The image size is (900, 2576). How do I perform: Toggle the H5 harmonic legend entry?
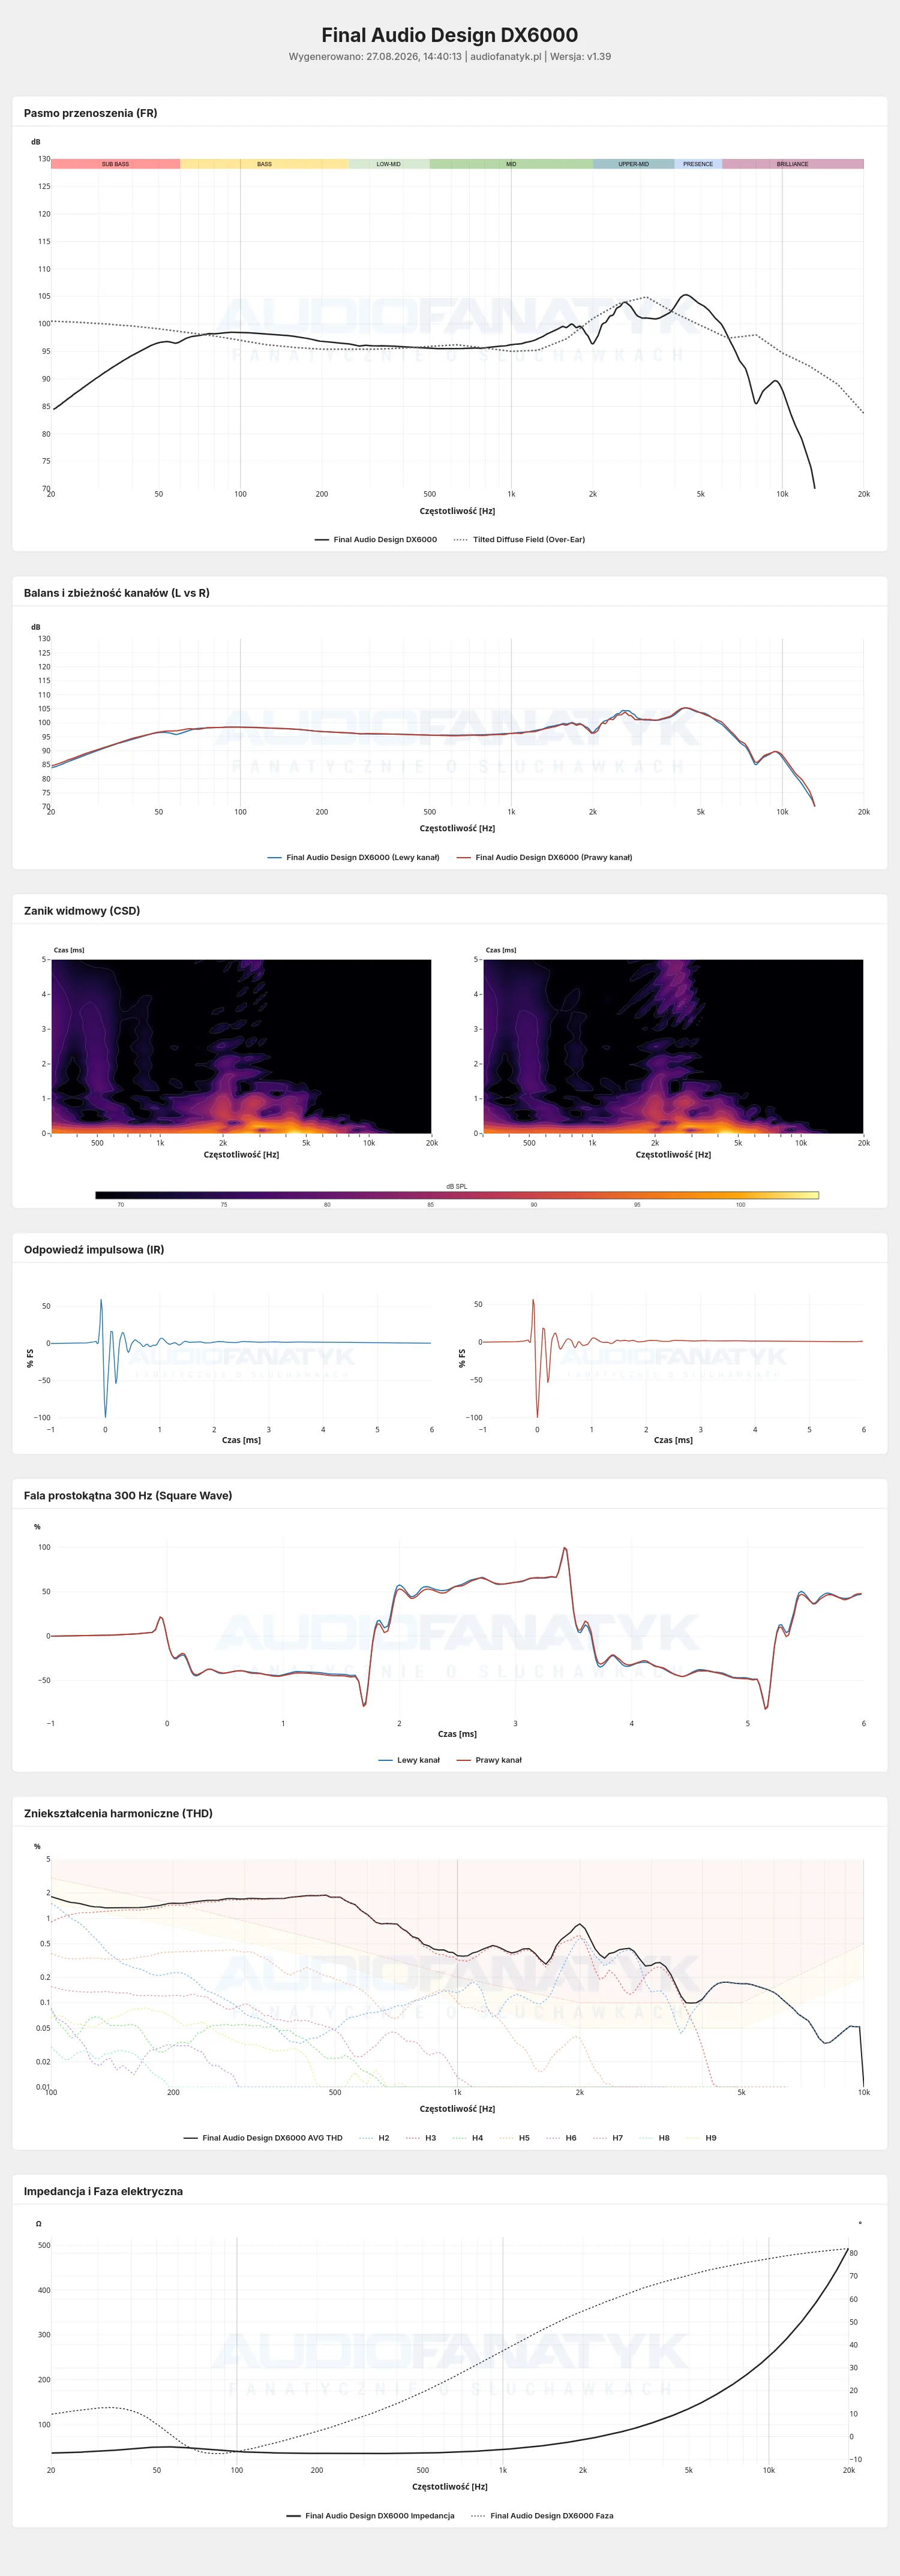coord(515,2138)
